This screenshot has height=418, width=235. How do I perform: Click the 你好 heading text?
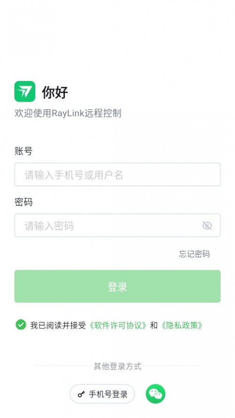point(55,92)
